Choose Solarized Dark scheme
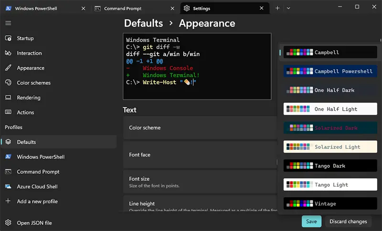 point(330,128)
